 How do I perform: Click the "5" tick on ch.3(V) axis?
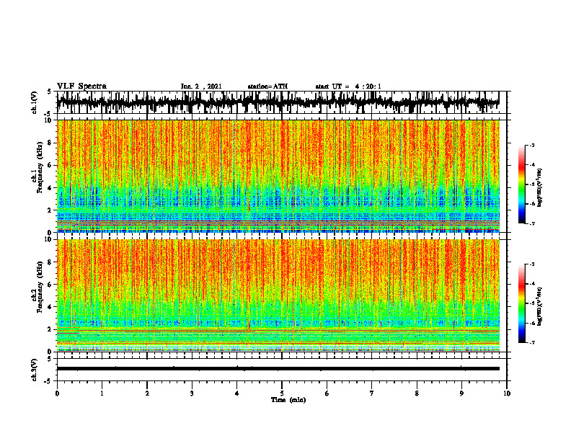pos(49,359)
